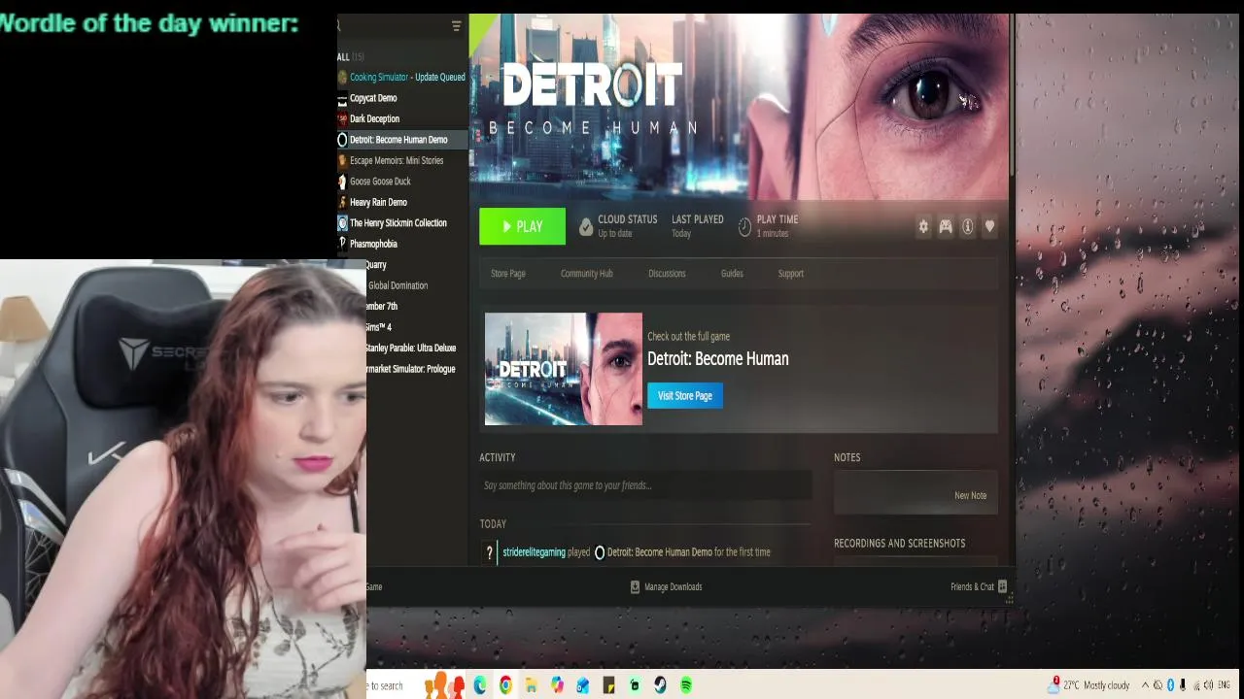
Task: Click Steam game page vertical scrollbar
Action: tap(1011, 97)
